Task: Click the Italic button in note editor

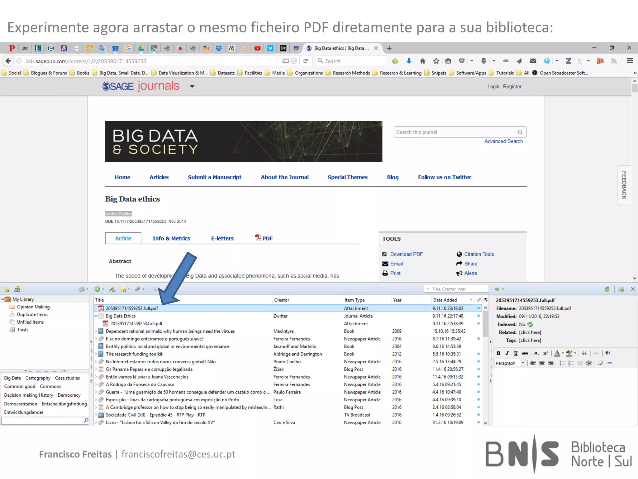Action: 507,353
